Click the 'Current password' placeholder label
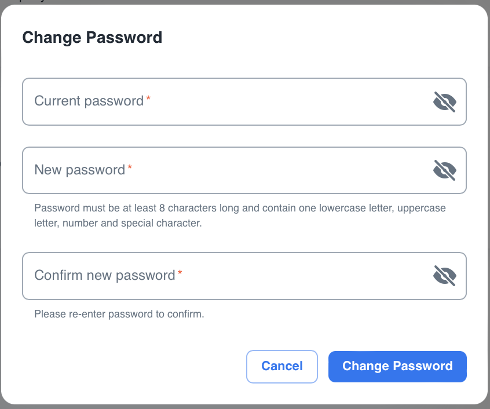Image resolution: width=490 pixels, height=409 pixels. (x=89, y=101)
